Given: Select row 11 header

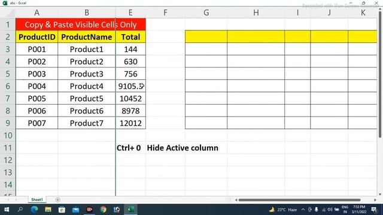Looking at the screenshot, I should coord(8,148).
